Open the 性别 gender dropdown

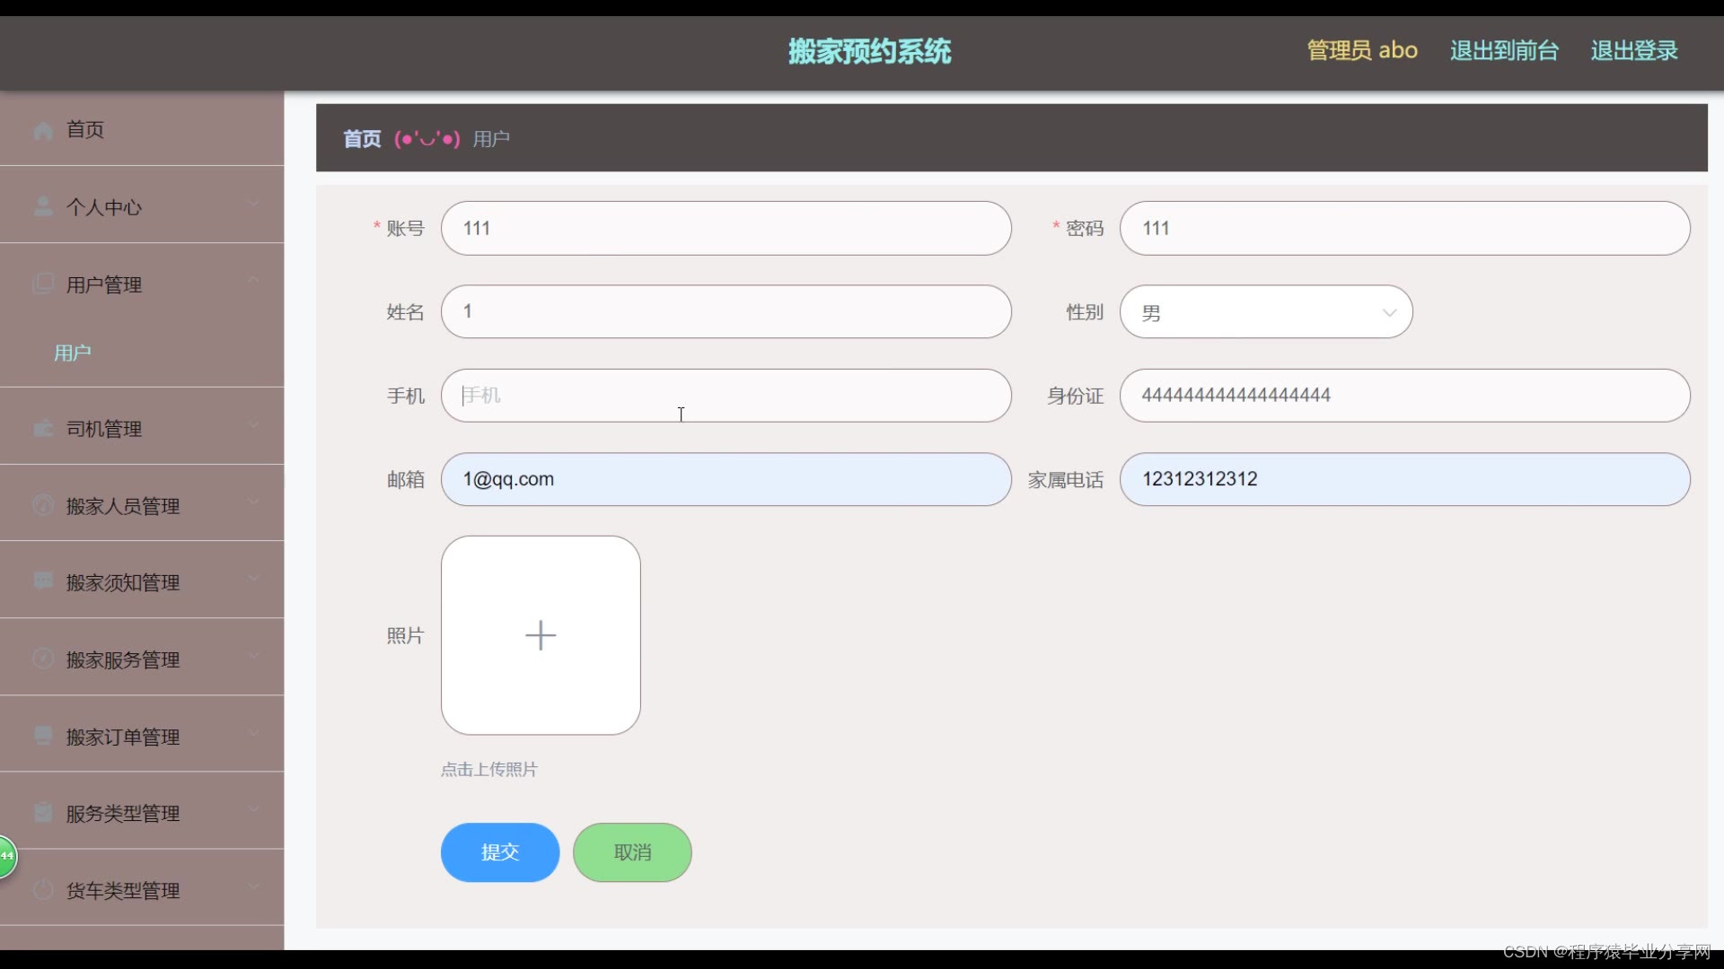pyautogui.click(x=1265, y=312)
